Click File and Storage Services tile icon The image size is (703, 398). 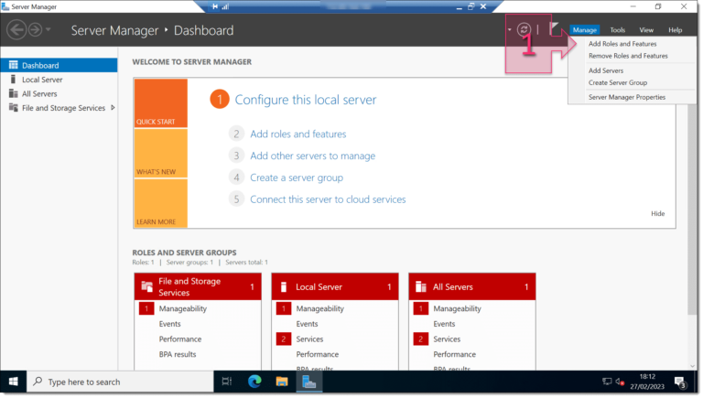pyautogui.click(x=147, y=286)
